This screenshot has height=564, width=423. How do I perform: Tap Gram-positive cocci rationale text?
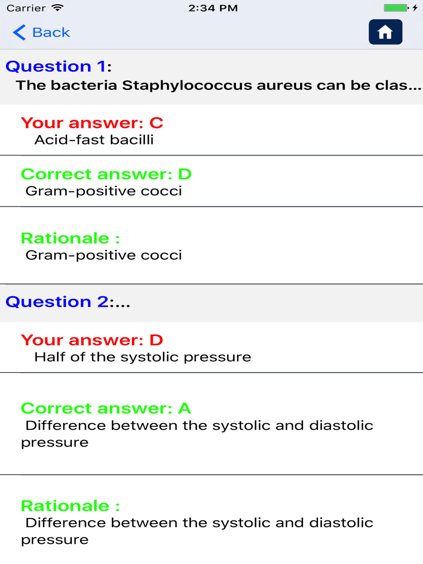(104, 255)
